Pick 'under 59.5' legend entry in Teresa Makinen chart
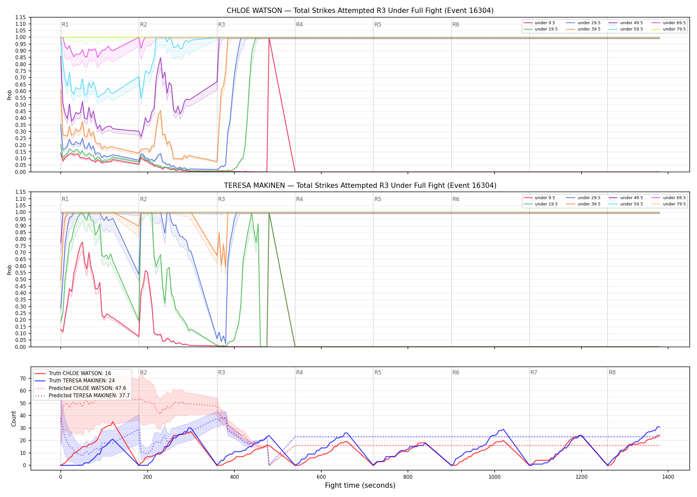Image resolution: width=697 pixels, height=497 pixels. tap(626, 204)
